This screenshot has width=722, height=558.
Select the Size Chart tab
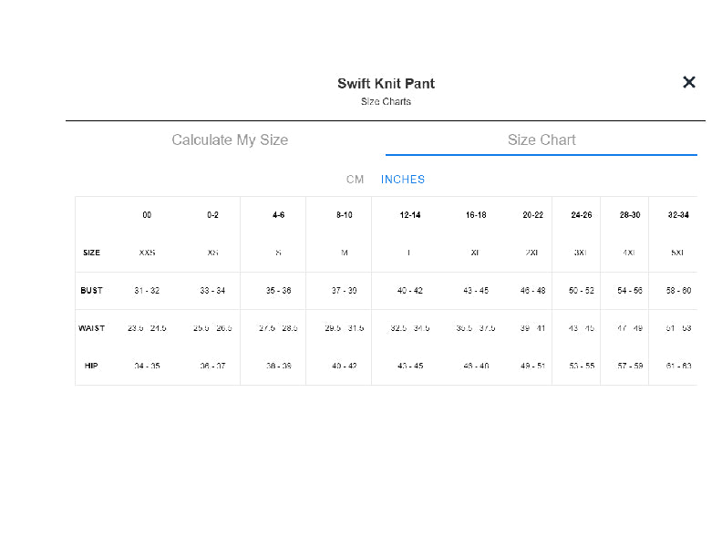tap(541, 139)
